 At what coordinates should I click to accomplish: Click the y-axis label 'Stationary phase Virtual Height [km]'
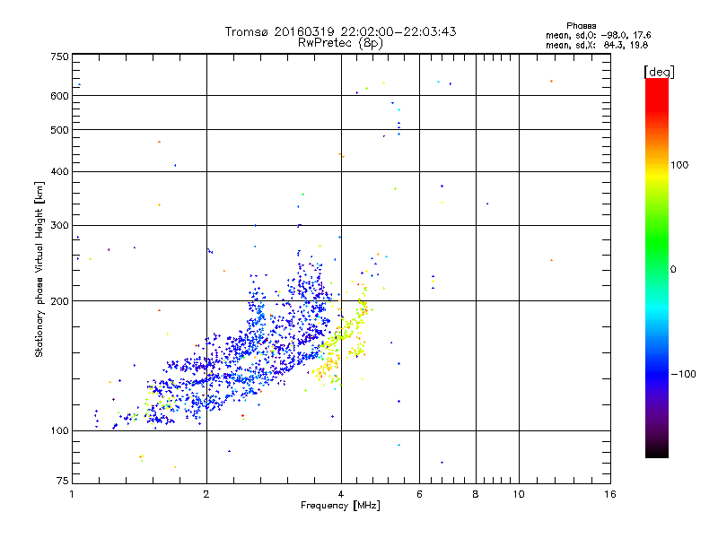click(x=39, y=270)
